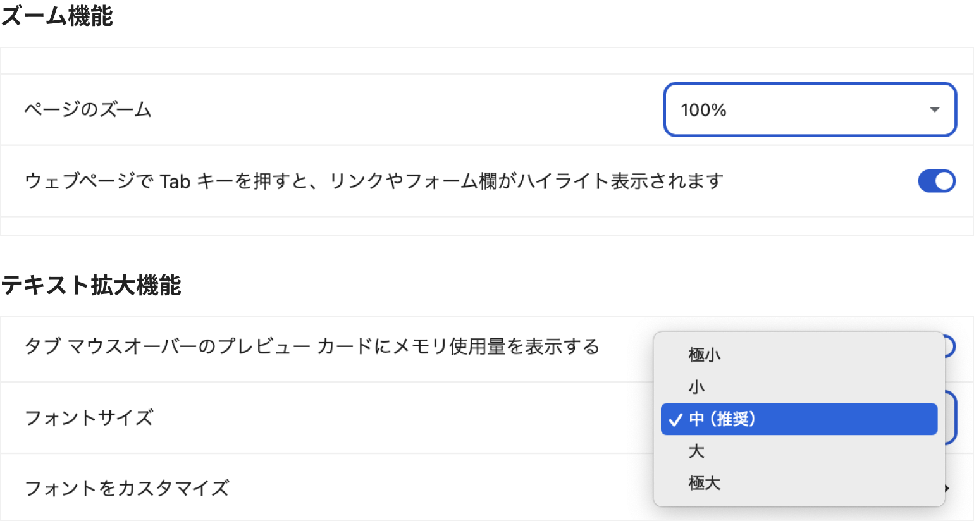This screenshot has height=521, width=974.
Task: Select 極小 font size option
Action: (705, 355)
